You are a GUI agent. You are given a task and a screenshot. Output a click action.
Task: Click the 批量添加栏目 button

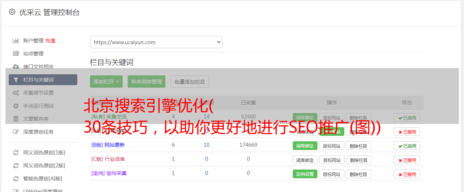(x=190, y=82)
